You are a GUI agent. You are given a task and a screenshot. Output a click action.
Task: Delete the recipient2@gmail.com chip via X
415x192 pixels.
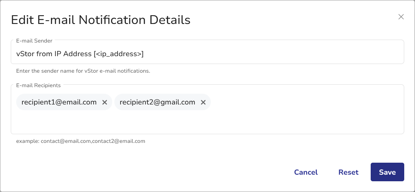pyautogui.click(x=203, y=102)
